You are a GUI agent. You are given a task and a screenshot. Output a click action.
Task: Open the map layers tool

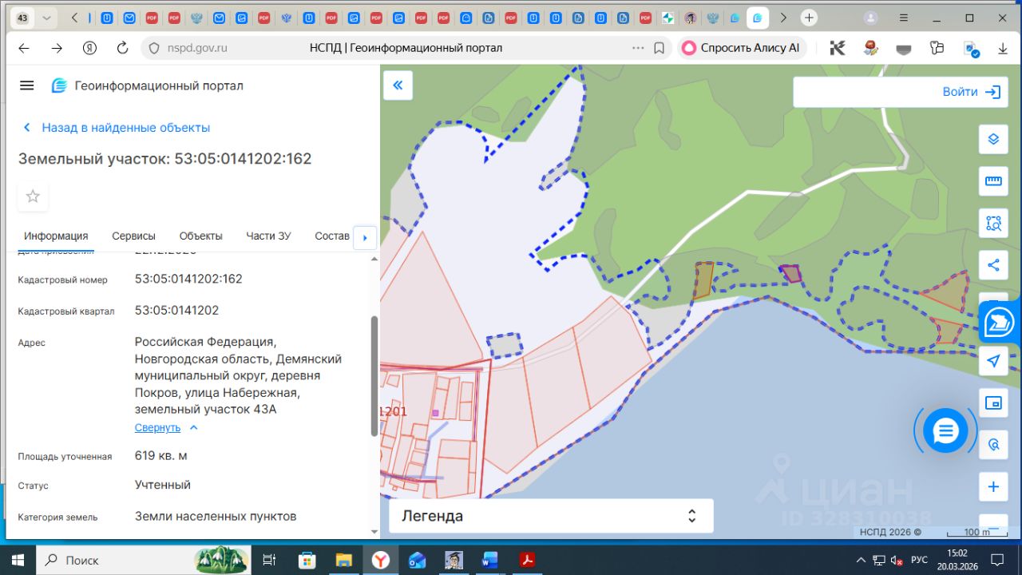pyautogui.click(x=993, y=139)
